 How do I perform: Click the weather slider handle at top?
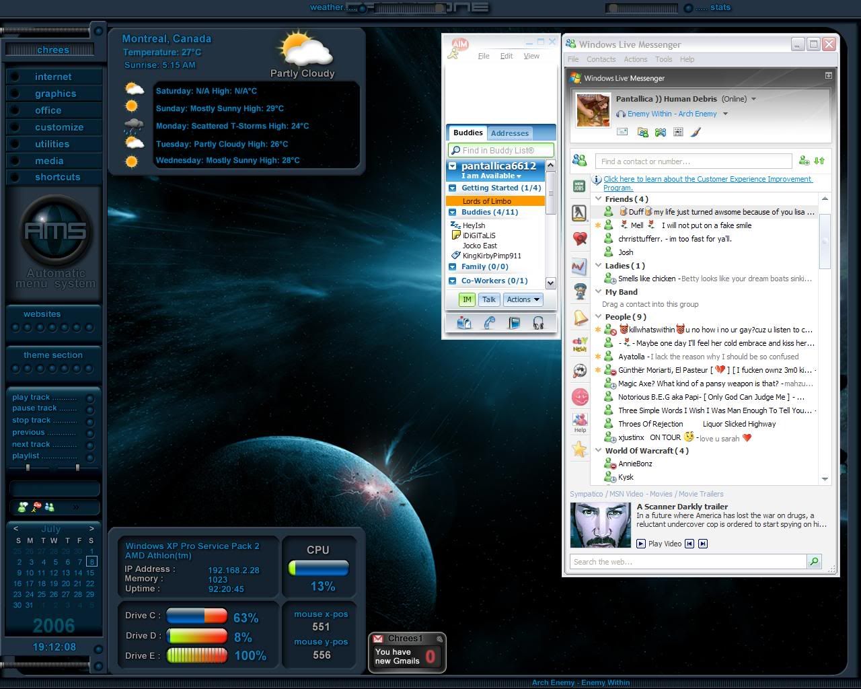coord(440,8)
